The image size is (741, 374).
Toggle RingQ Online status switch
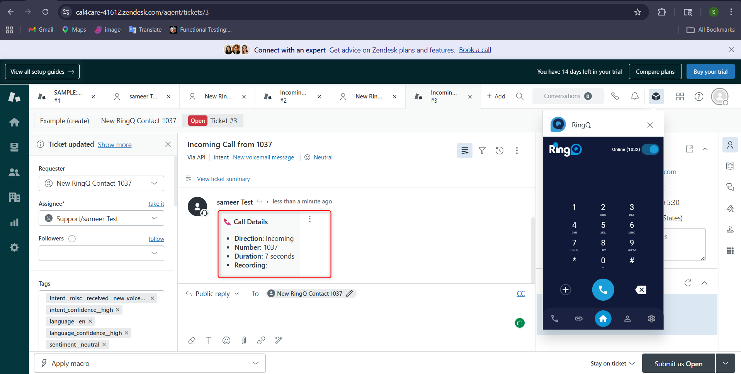651,149
